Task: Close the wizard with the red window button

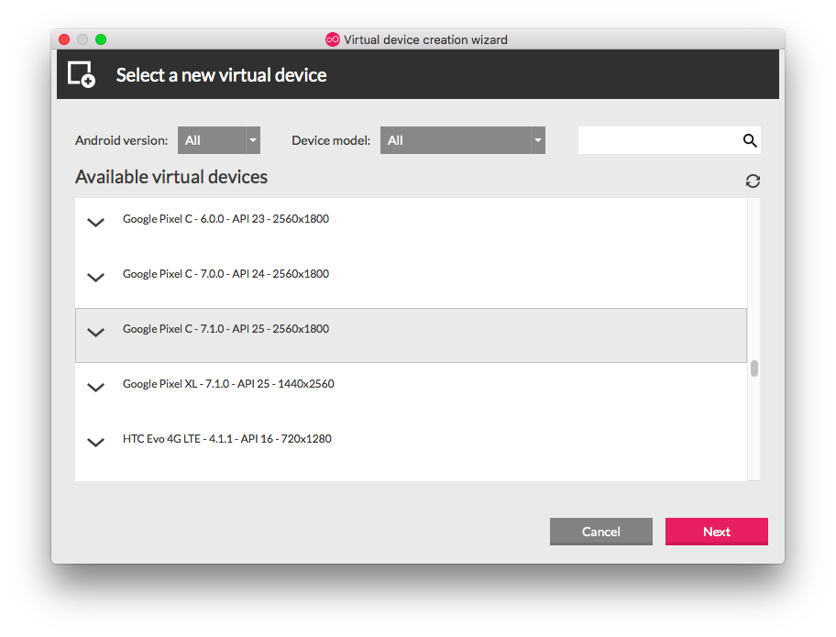Action: tap(64, 39)
